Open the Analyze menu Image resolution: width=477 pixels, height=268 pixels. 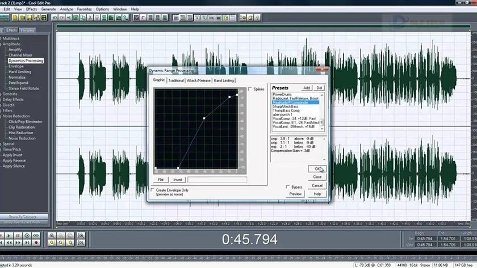pyautogui.click(x=66, y=9)
